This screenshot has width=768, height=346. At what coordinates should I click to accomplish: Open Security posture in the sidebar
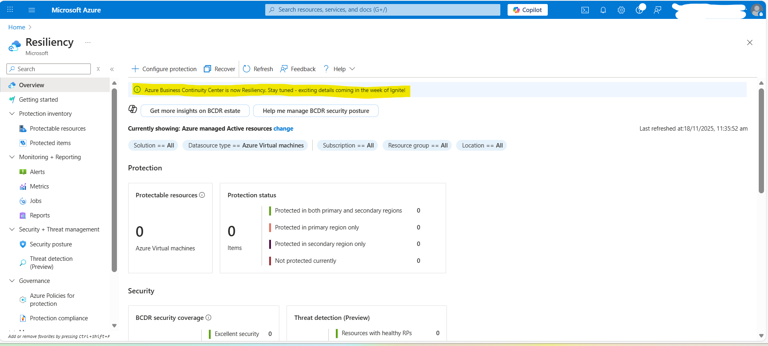[x=51, y=244]
